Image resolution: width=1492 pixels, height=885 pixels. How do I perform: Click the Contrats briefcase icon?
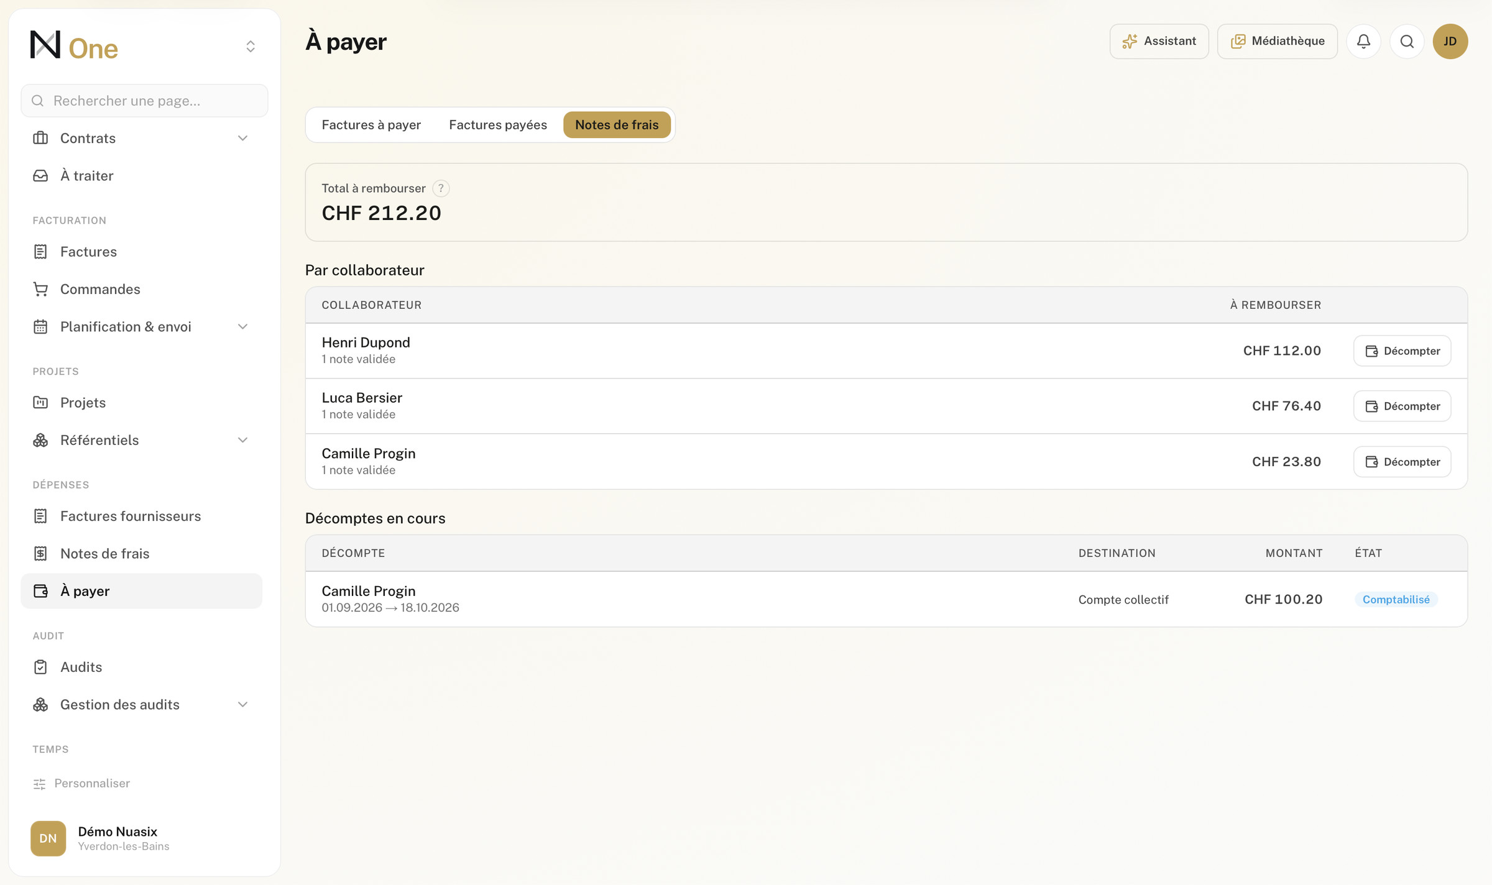pos(40,138)
